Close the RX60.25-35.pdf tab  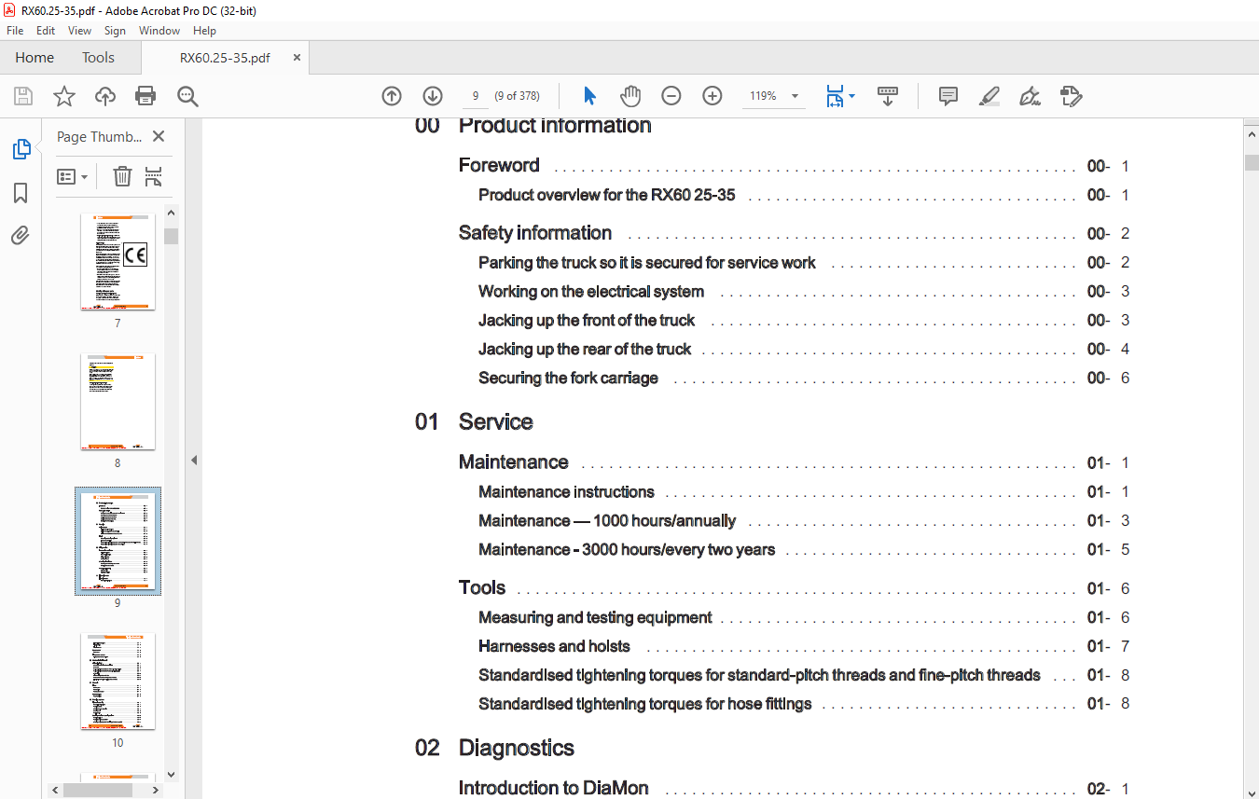297,57
